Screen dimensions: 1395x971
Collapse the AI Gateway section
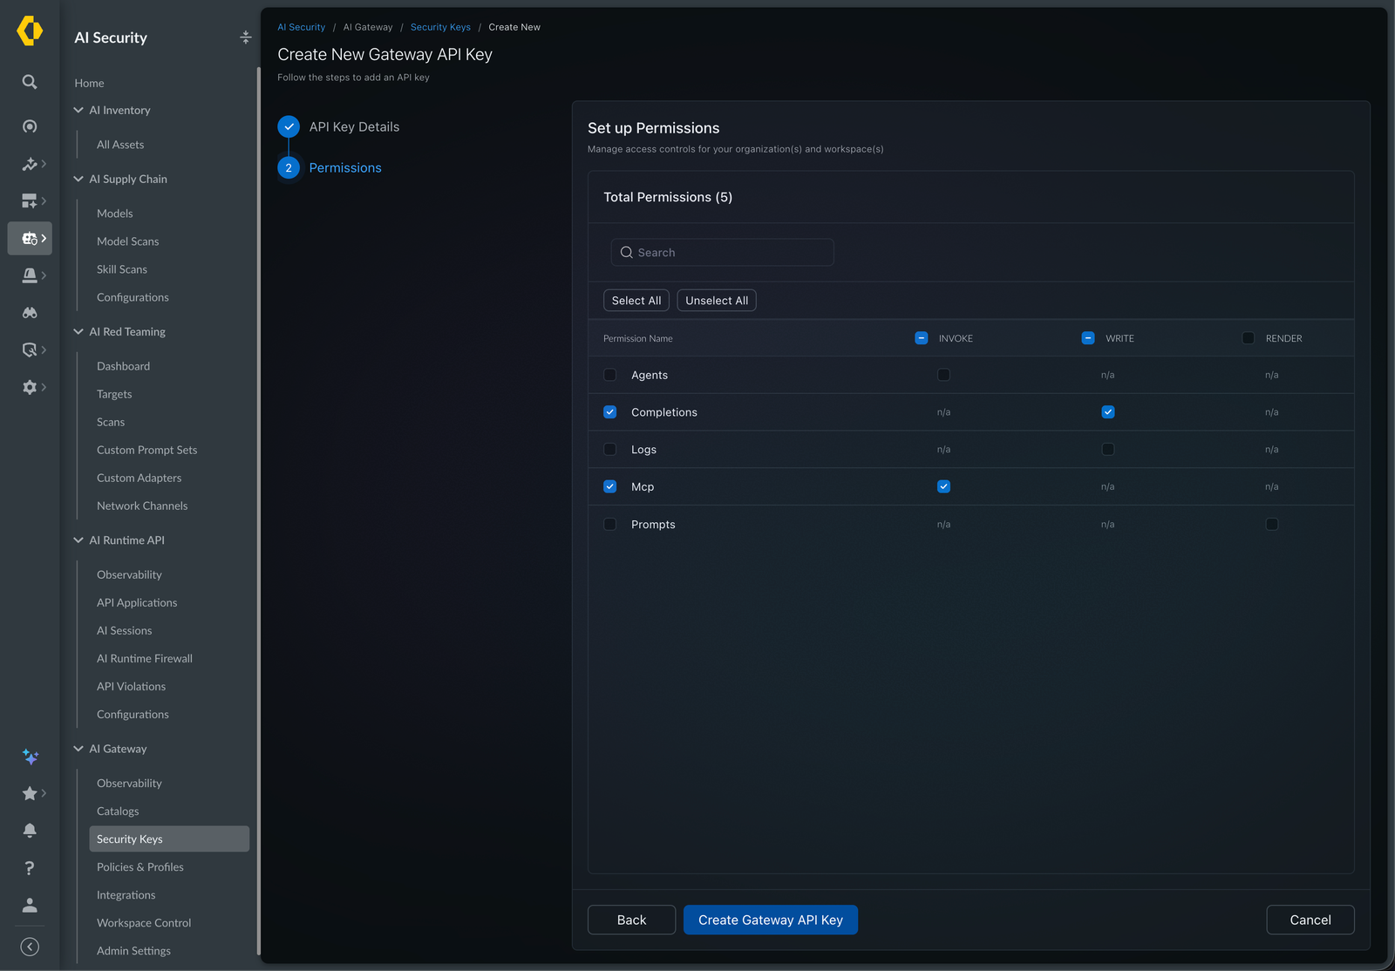(x=78, y=749)
